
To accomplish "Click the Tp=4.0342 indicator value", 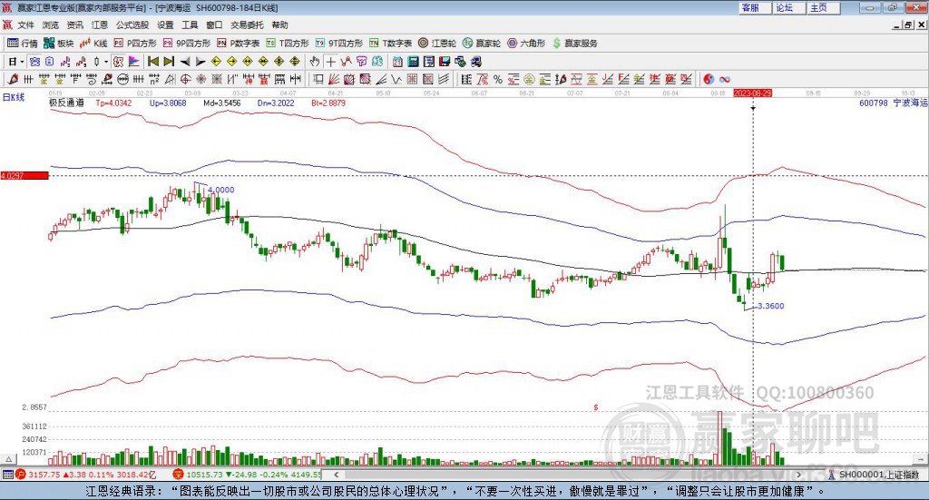I will (113, 103).
